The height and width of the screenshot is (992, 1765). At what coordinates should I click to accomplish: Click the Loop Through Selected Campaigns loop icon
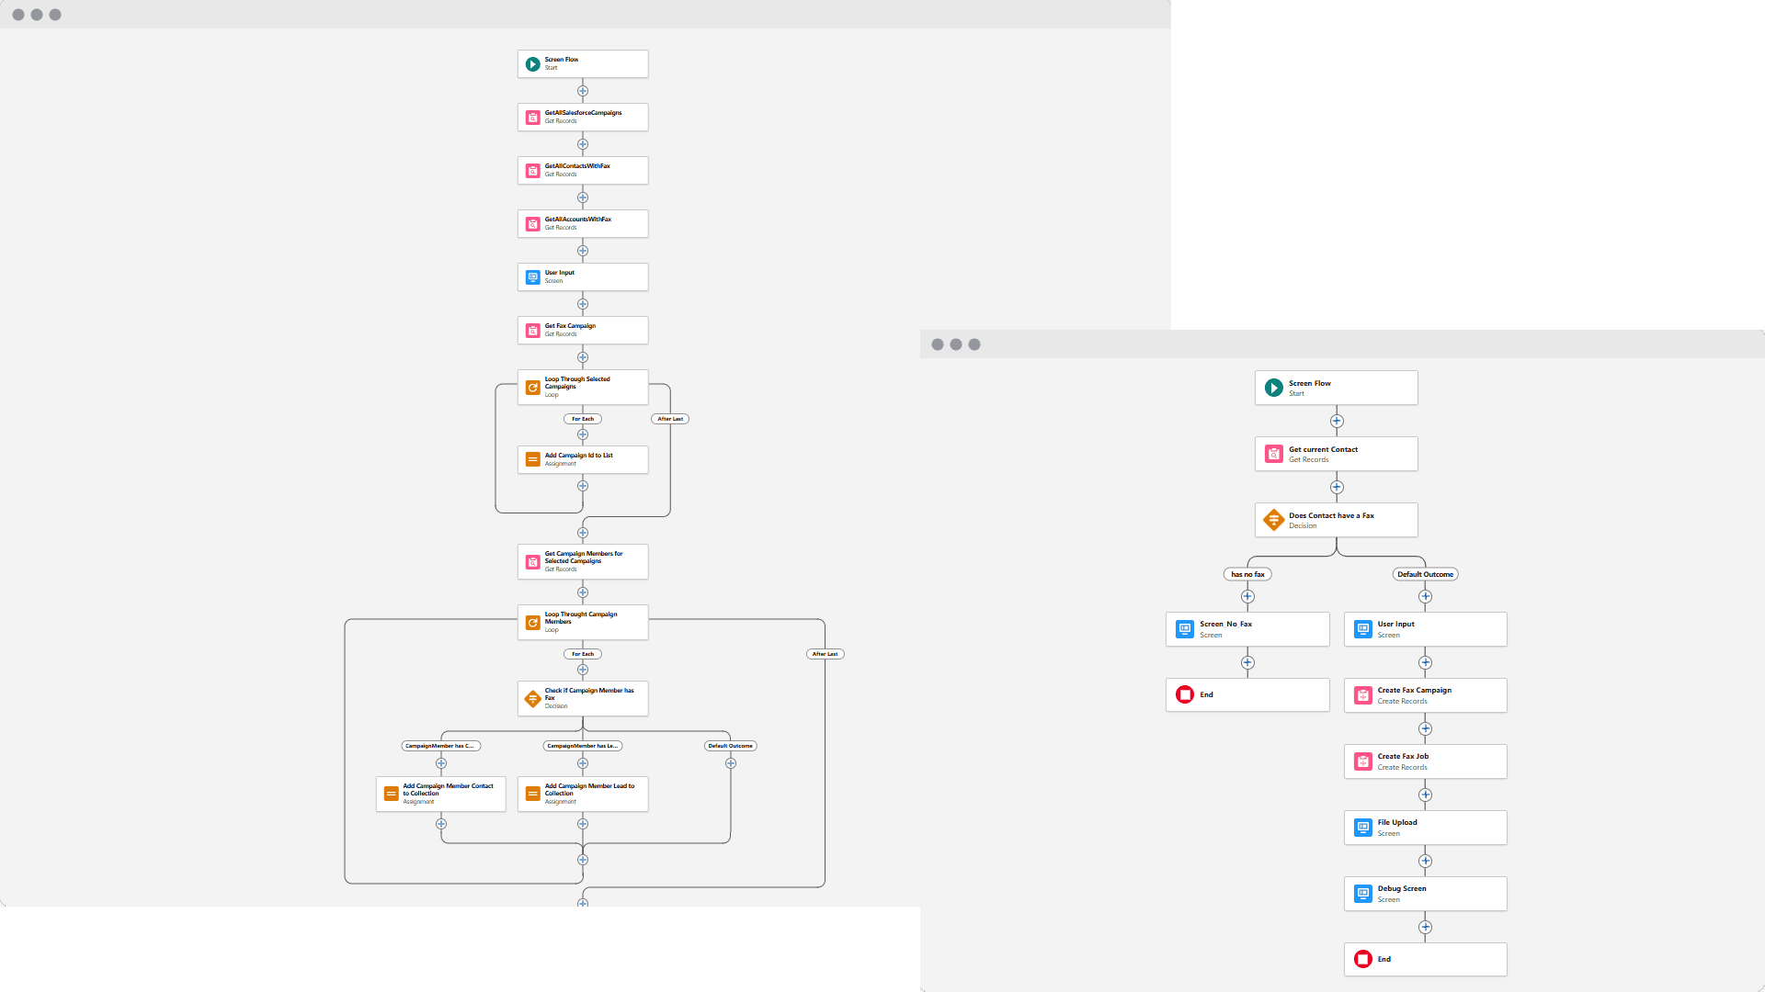[532, 388]
